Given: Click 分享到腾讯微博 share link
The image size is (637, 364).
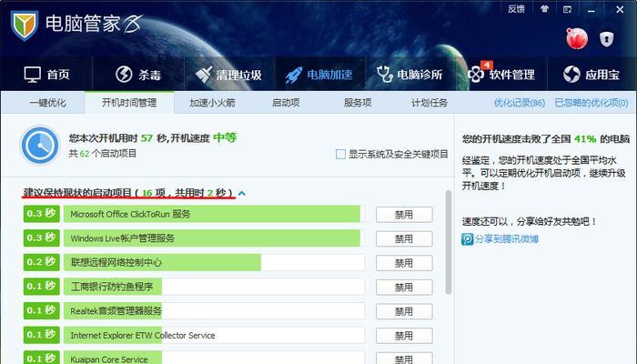Looking at the screenshot, I should 507,238.
